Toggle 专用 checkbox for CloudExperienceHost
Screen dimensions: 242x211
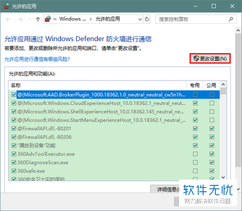point(196,103)
